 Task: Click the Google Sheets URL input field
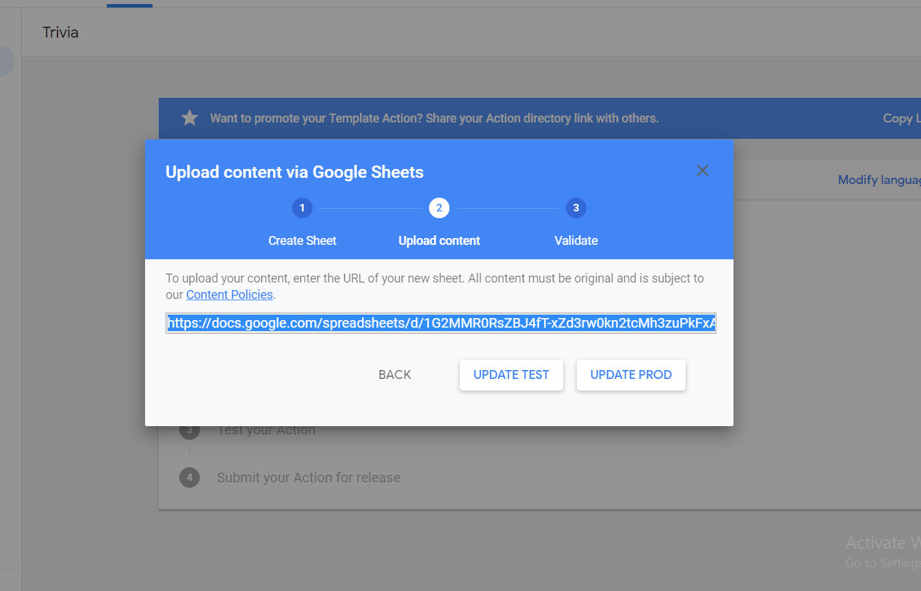[441, 324]
